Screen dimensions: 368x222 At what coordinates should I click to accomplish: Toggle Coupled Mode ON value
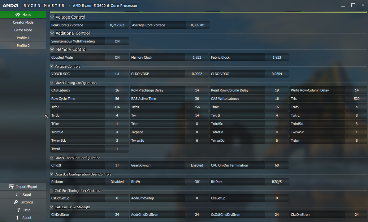[117, 57]
